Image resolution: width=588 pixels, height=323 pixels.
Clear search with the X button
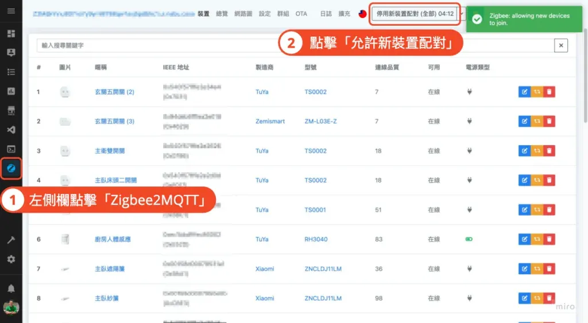pyautogui.click(x=560, y=46)
